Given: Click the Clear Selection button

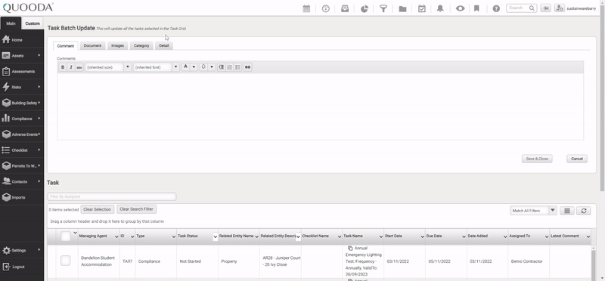Looking at the screenshot, I should pos(98,209).
